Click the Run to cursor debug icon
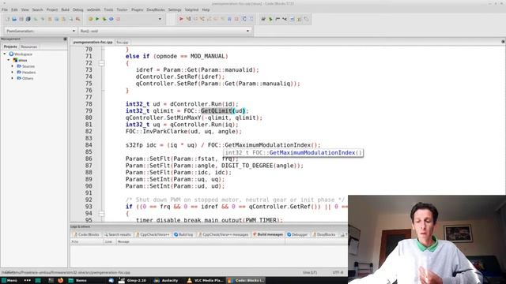 (x=188, y=19)
